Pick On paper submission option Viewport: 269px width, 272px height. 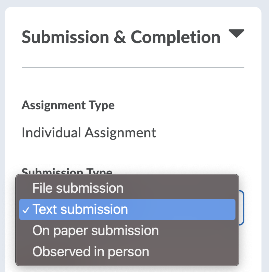95,231
